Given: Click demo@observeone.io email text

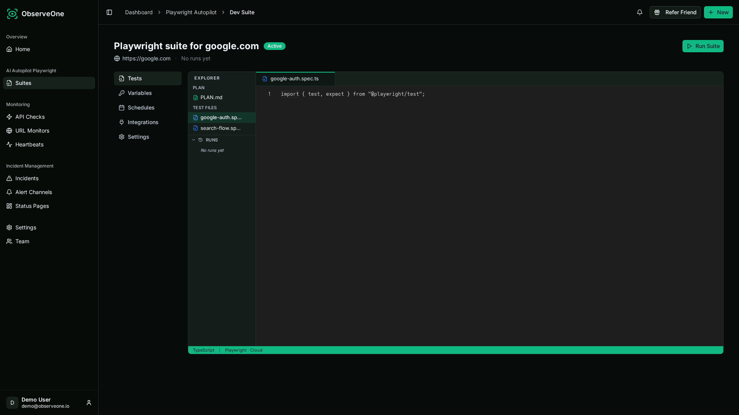Looking at the screenshot, I should click(45, 407).
